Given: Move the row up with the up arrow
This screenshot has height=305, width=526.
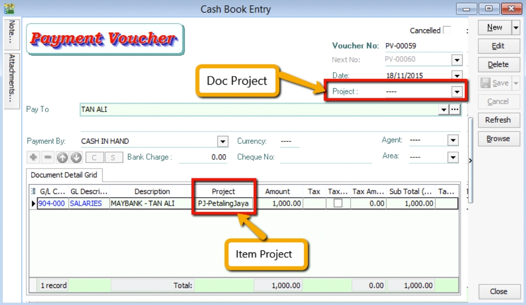Looking at the screenshot, I should (x=62, y=157).
